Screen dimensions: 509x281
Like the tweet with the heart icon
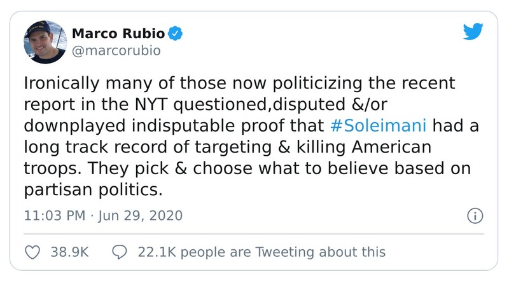pos(32,252)
